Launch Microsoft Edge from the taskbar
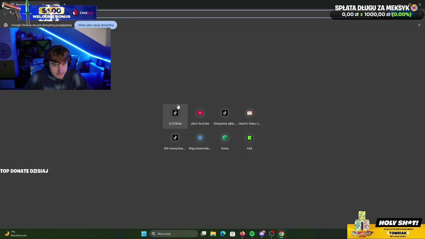This screenshot has width=425, height=239. point(223,234)
